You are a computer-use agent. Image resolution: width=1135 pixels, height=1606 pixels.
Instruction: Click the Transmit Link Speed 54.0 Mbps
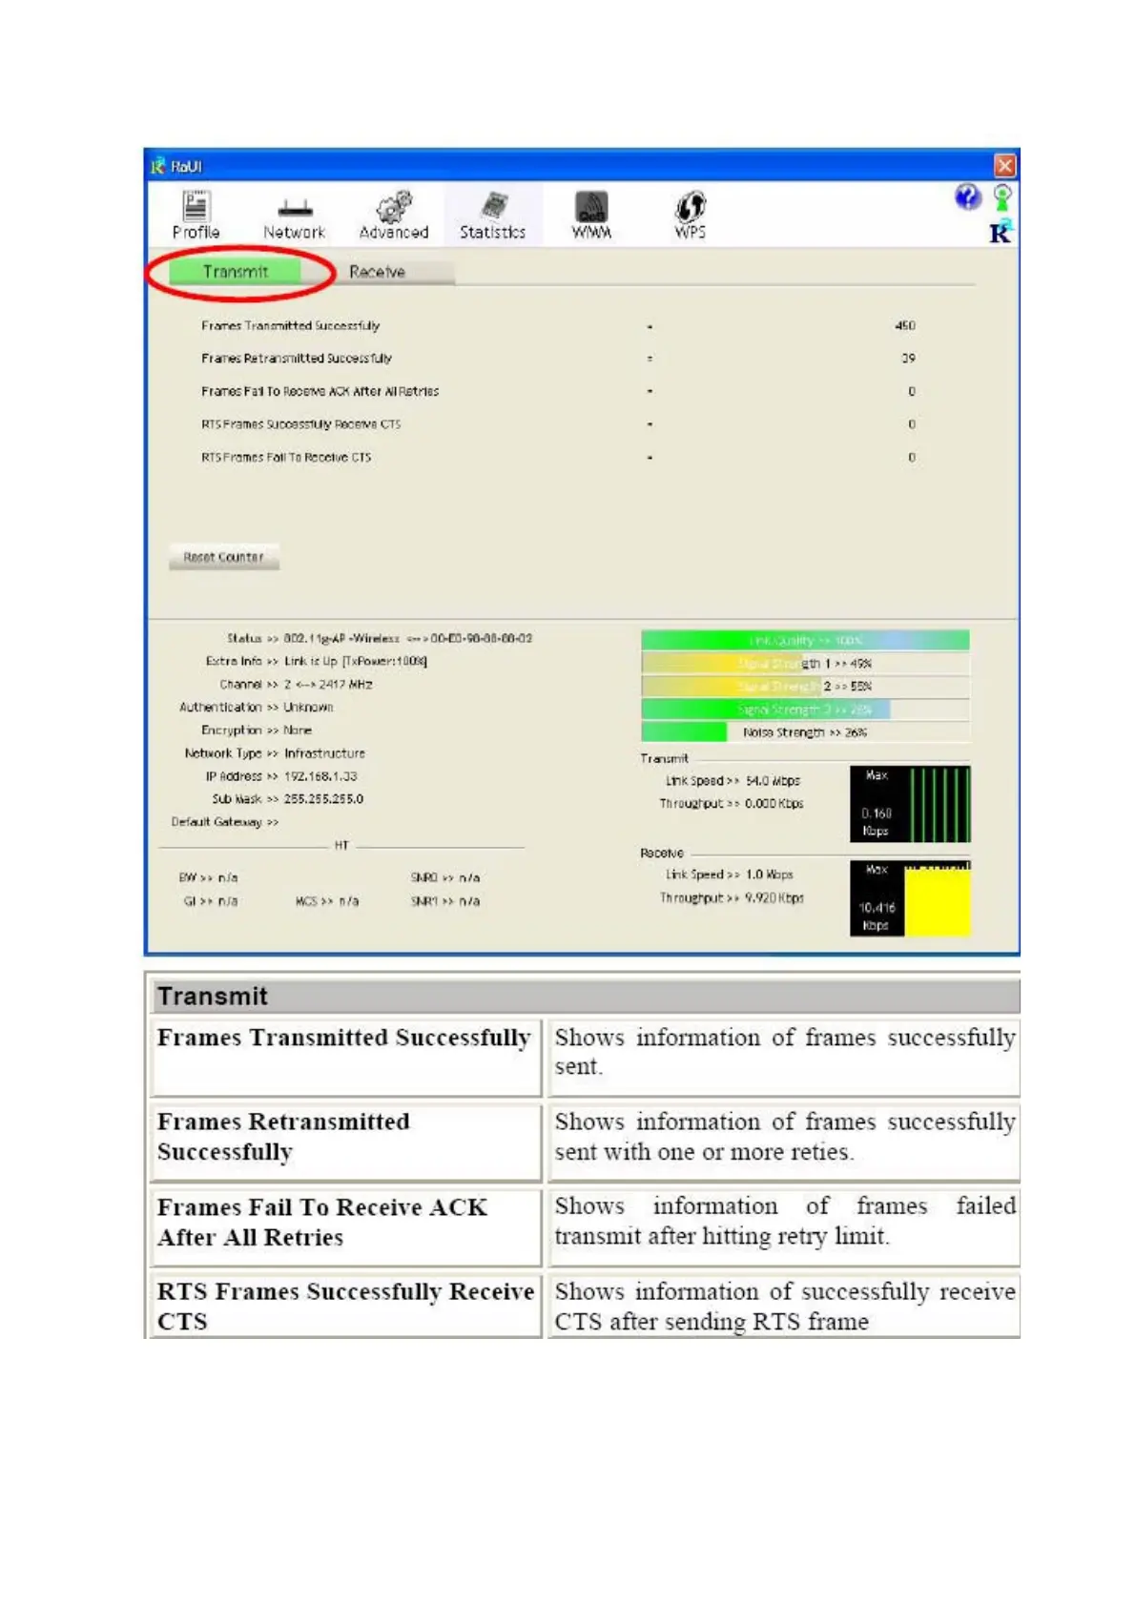(733, 781)
